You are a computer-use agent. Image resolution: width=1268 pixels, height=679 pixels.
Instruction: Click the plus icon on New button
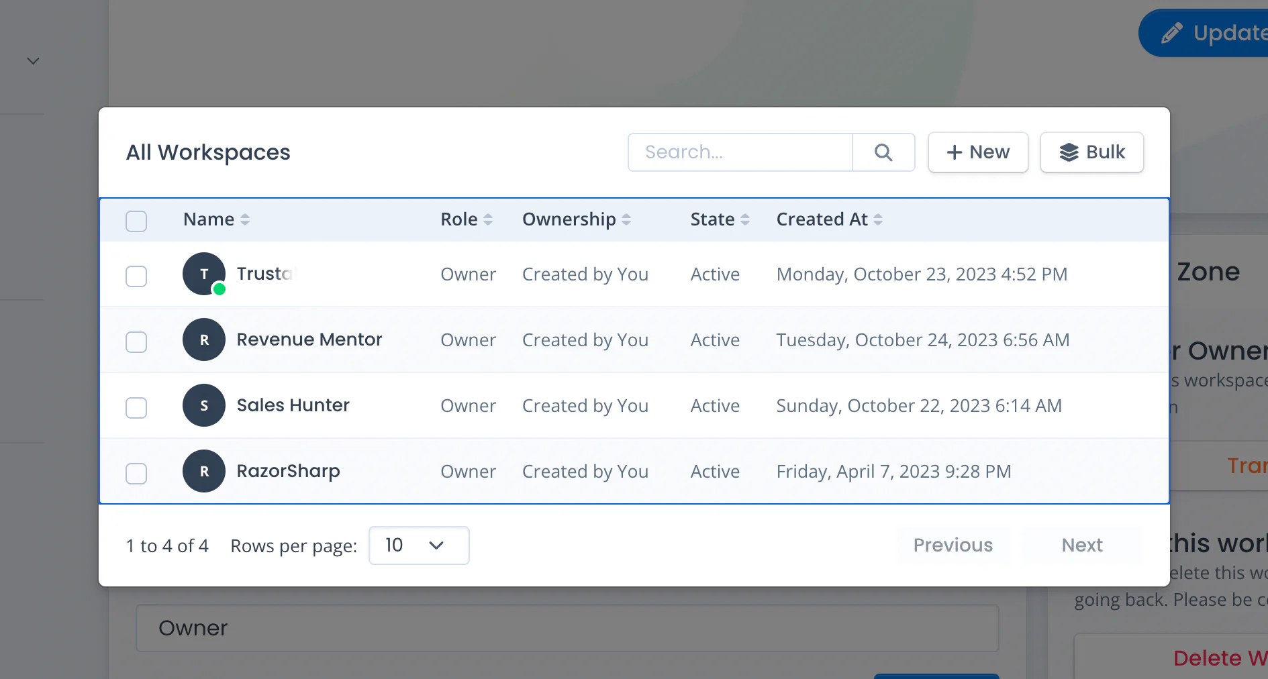click(x=955, y=152)
